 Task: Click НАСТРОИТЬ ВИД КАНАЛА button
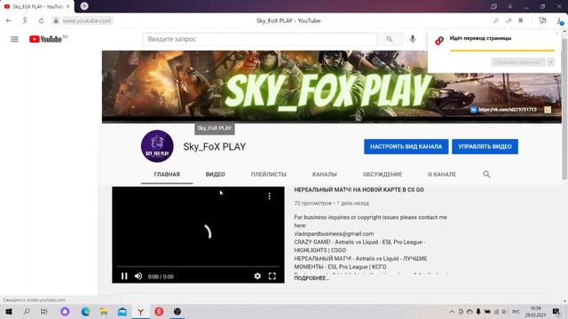point(406,146)
